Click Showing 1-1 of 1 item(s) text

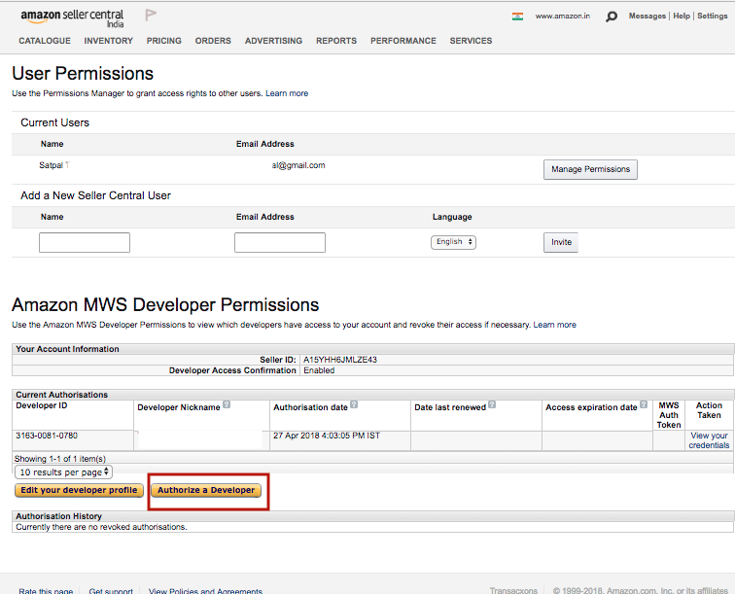60,459
